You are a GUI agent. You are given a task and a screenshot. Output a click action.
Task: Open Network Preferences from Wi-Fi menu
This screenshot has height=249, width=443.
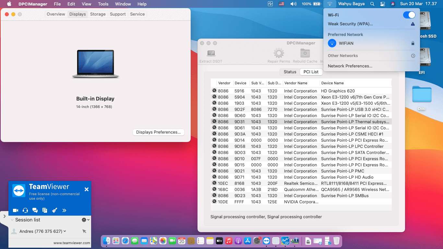pos(350,66)
